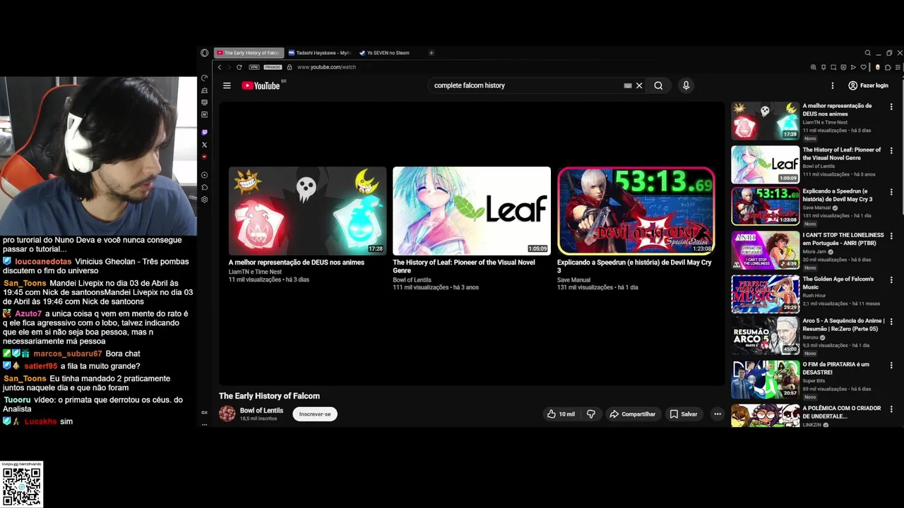Click the Salvar save button

pyautogui.click(x=684, y=414)
